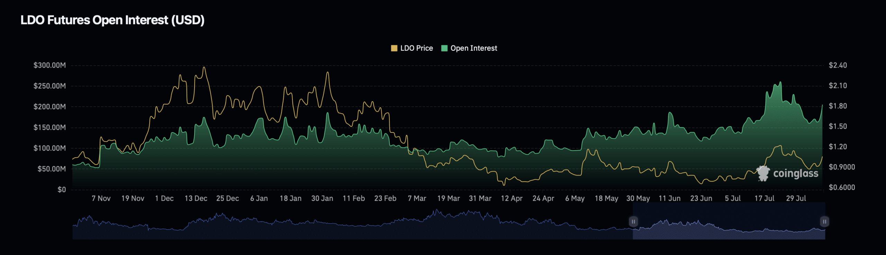The width and height of the screenshot is (886, 255).
Task: Select the 30 Jan axis date
Action: click(322, 198)
